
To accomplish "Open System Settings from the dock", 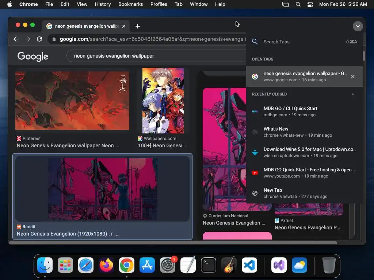I will pos(168,265).
